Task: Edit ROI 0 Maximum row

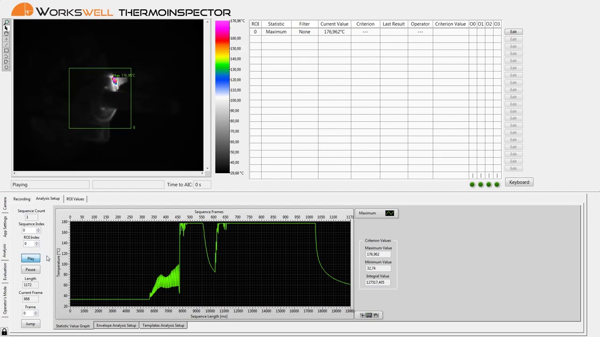Action: [513, 32]
